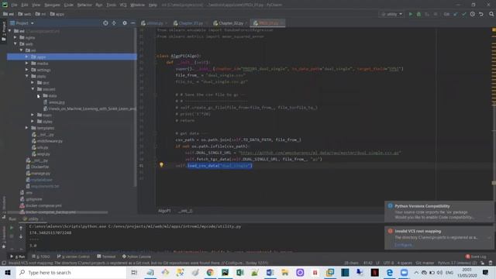Click the expand/collapse all icon in the Project panel header

coord(114,23)
